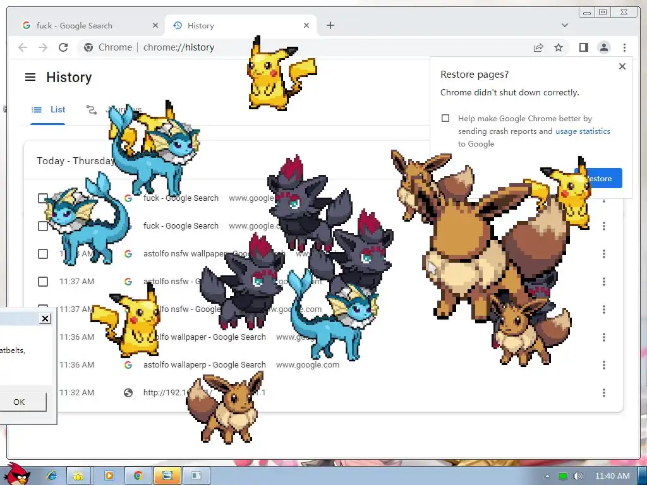This screenshot has height=485, width=647.
Task: Check the first 11:37 AM astolfo nsfw entry
Action: pos(43,282)
